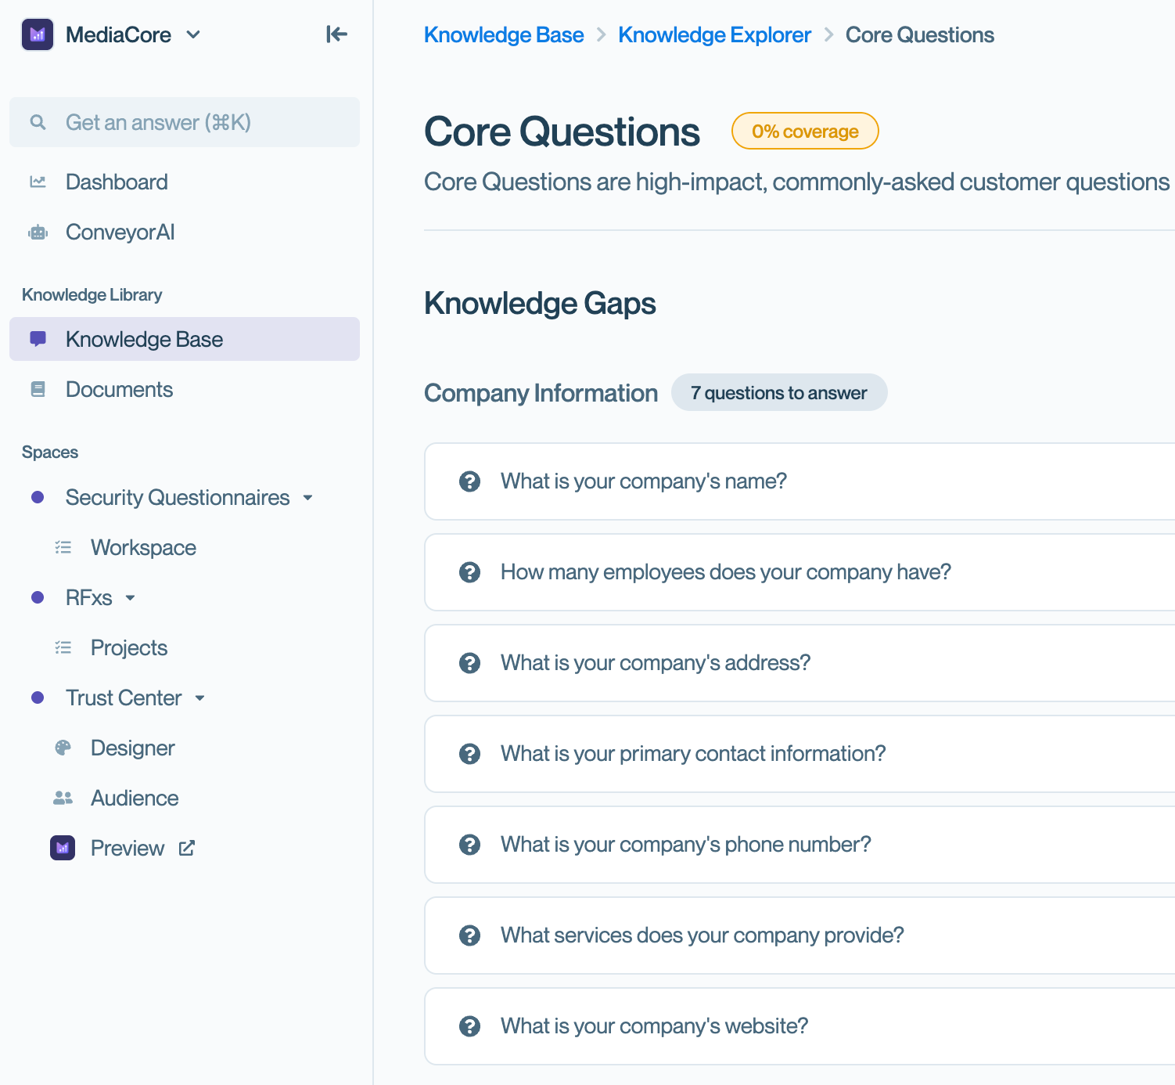This screenshot has height=1085, width=1175.
Task: Click the Get an answer search field
Action: [x=185, y=123]
